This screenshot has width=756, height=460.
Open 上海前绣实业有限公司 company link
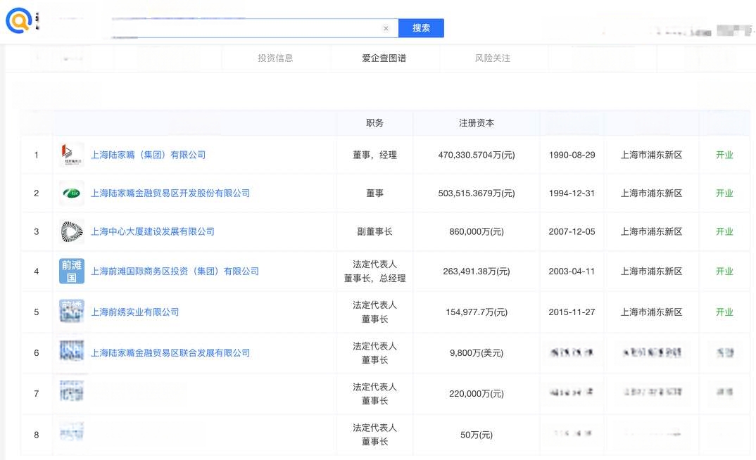tap(135, 312)
